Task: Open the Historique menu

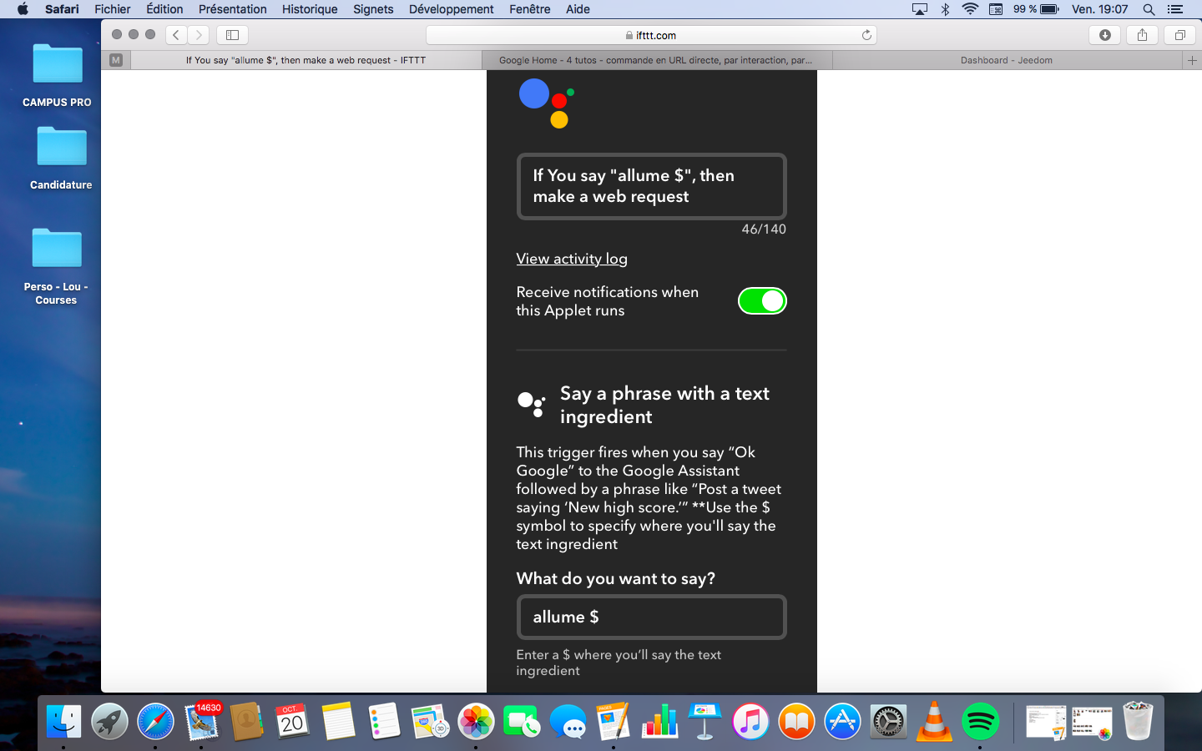Action: 310,9
